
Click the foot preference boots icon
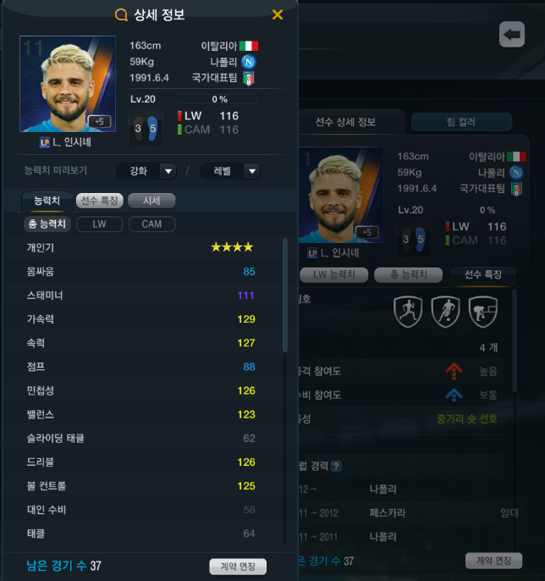pyautogui.click(x=146, y=129)
